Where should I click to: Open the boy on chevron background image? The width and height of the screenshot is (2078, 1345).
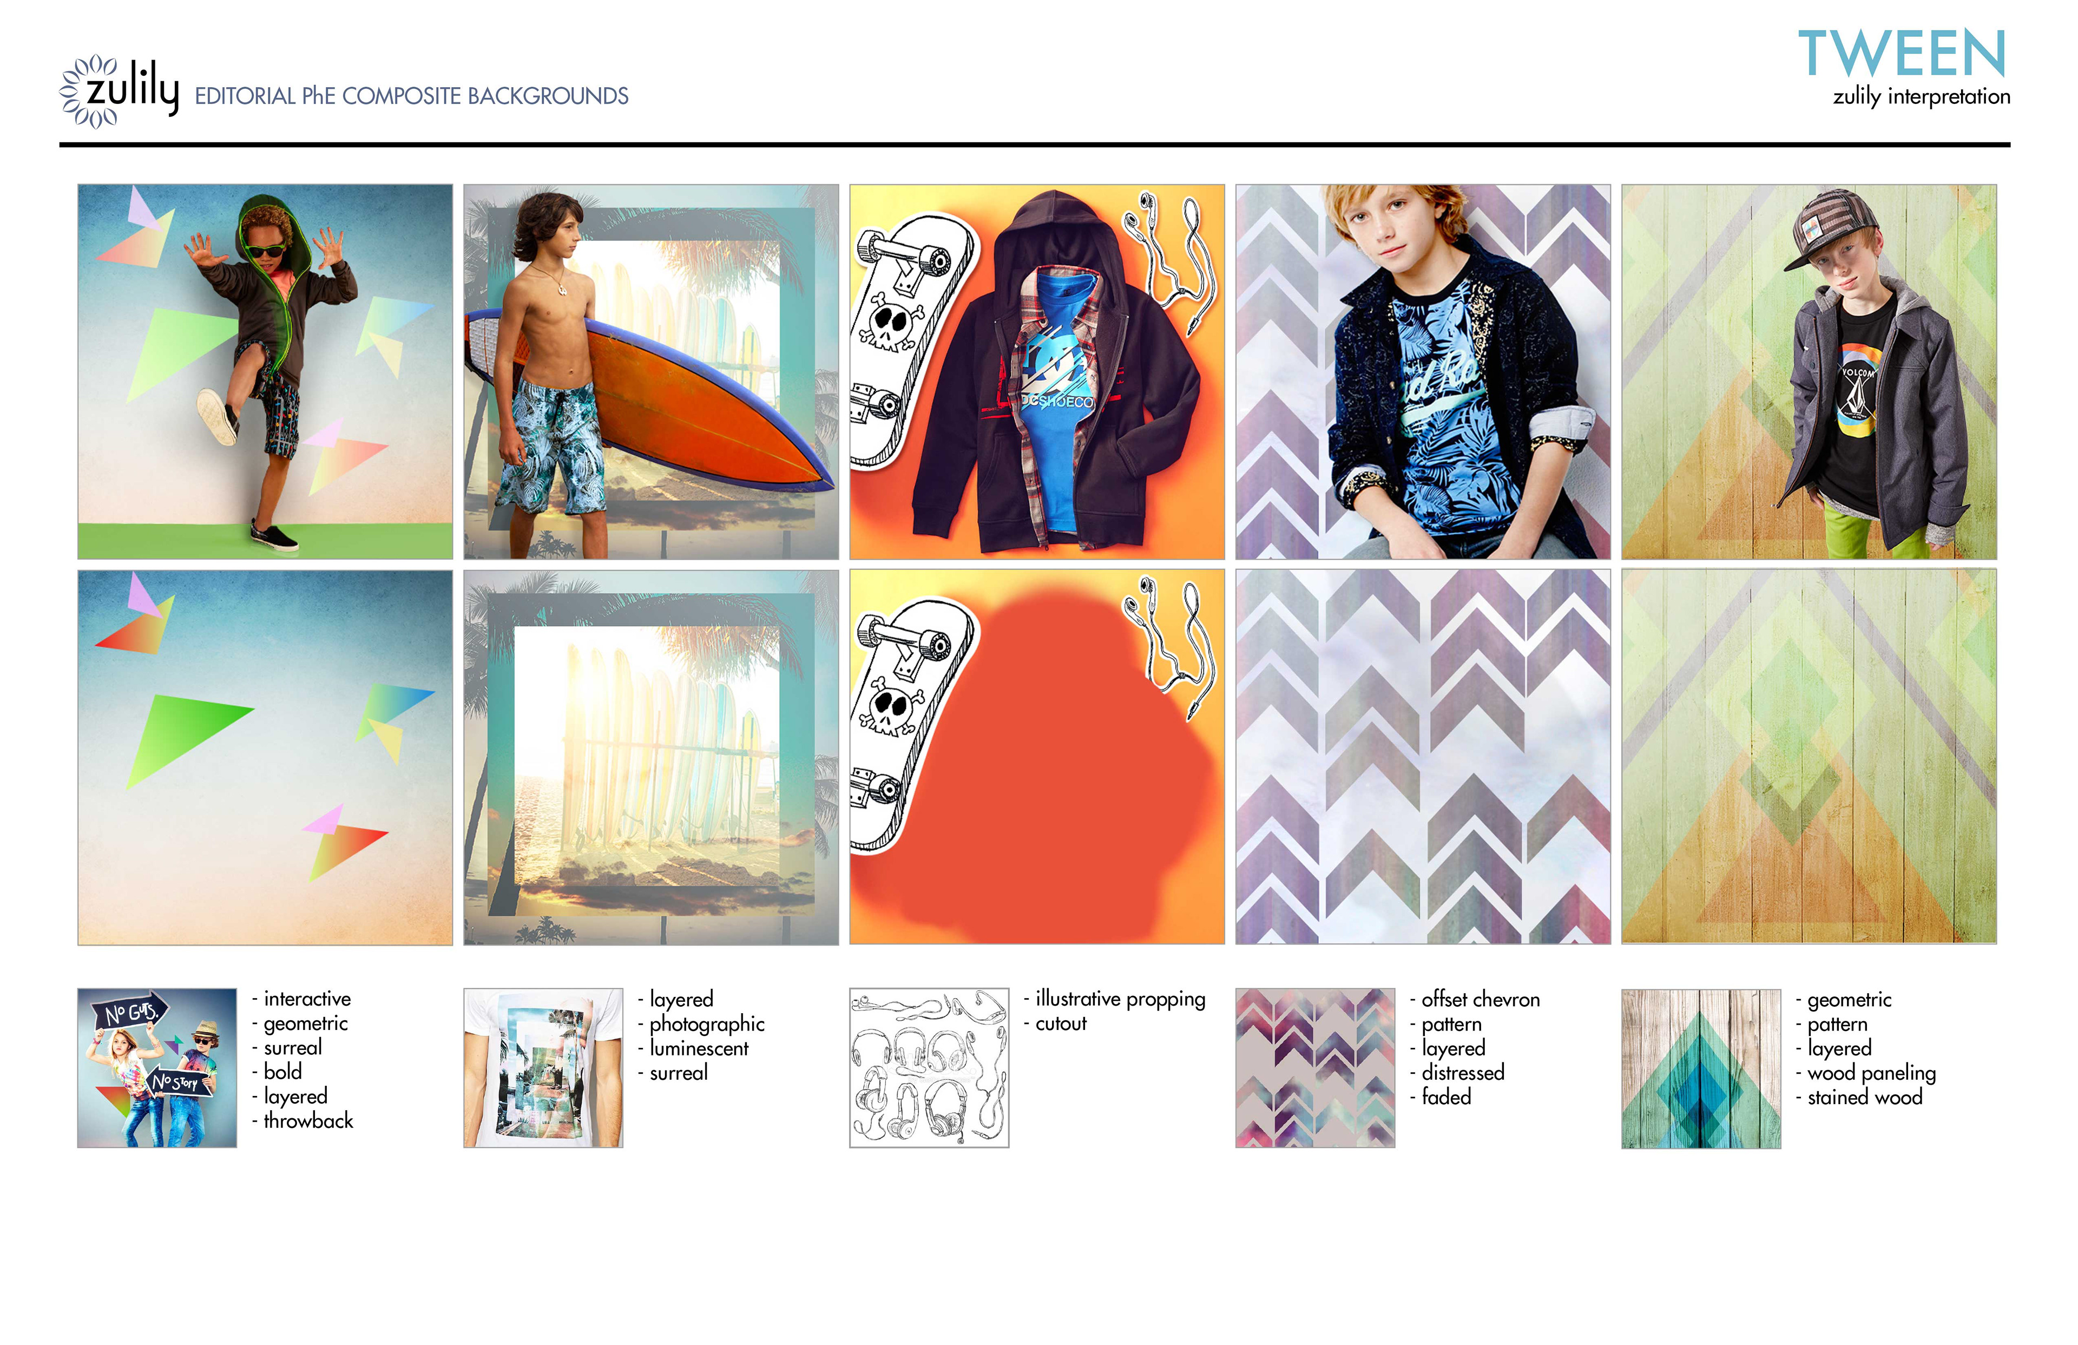point(1423,371)
